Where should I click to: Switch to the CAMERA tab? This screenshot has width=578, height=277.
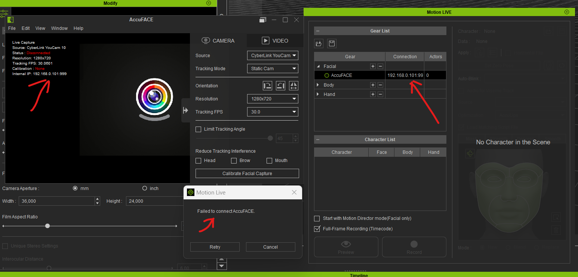pos(218,41)
